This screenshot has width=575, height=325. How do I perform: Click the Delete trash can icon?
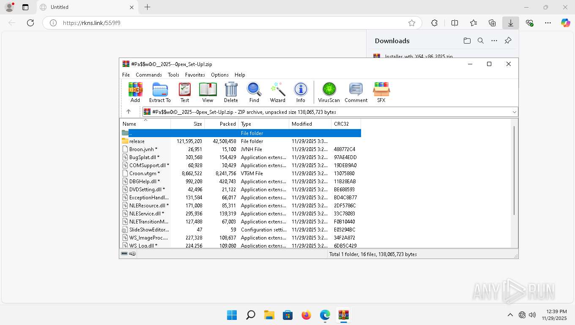coord(231,92)
